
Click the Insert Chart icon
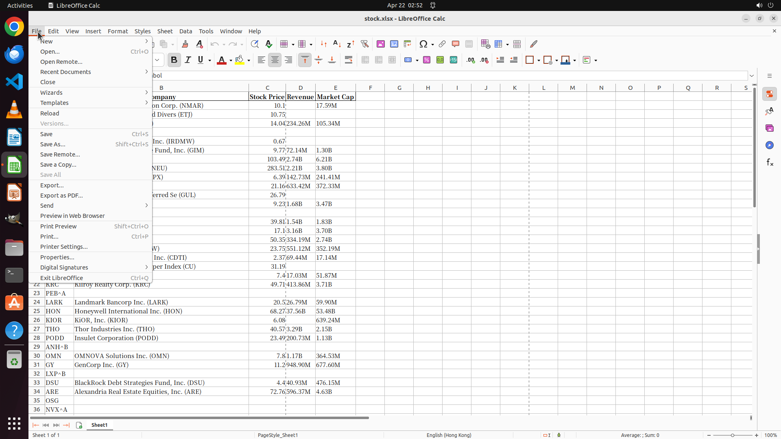click(394, 44)
